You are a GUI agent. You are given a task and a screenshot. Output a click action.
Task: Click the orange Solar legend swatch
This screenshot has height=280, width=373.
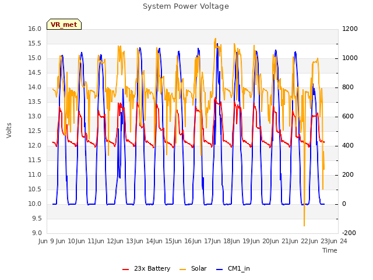pyautogui.click(x=182, y=269)
